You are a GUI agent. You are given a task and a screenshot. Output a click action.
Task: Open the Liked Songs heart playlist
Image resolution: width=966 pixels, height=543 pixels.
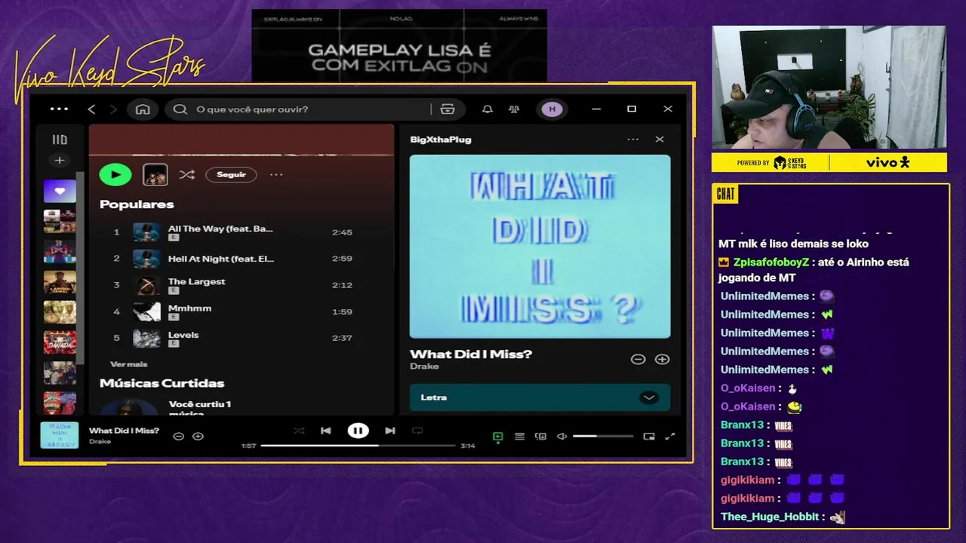pos(60,191)
